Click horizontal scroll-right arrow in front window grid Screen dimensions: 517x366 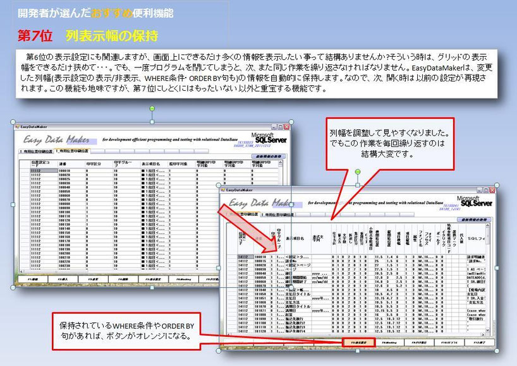[x=484, y=334]
